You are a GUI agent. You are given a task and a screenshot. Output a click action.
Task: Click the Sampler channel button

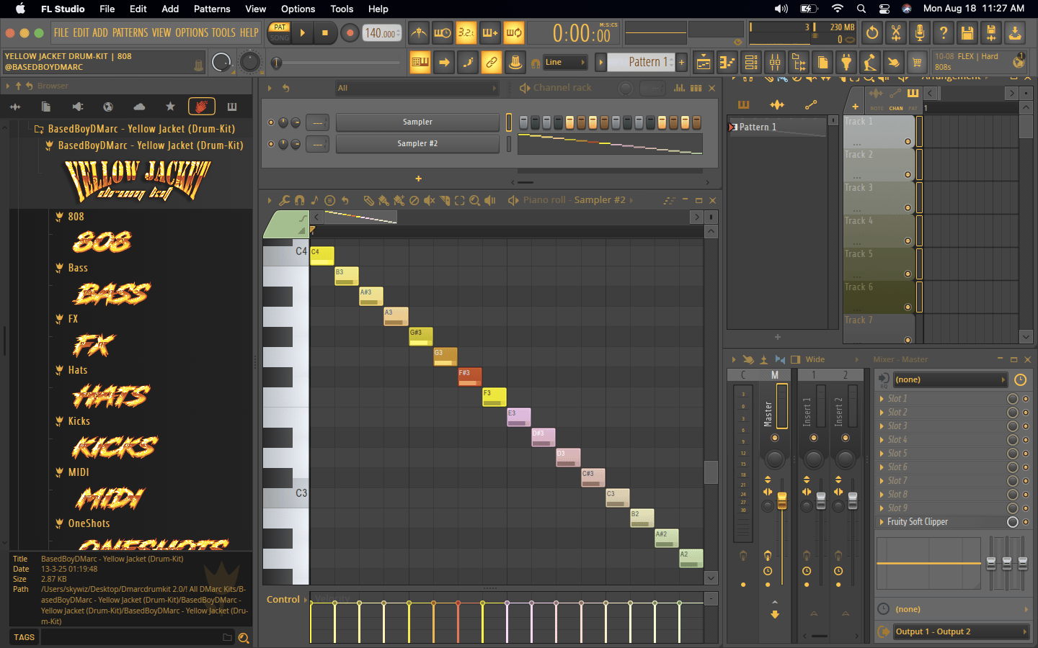pos(417,122)
